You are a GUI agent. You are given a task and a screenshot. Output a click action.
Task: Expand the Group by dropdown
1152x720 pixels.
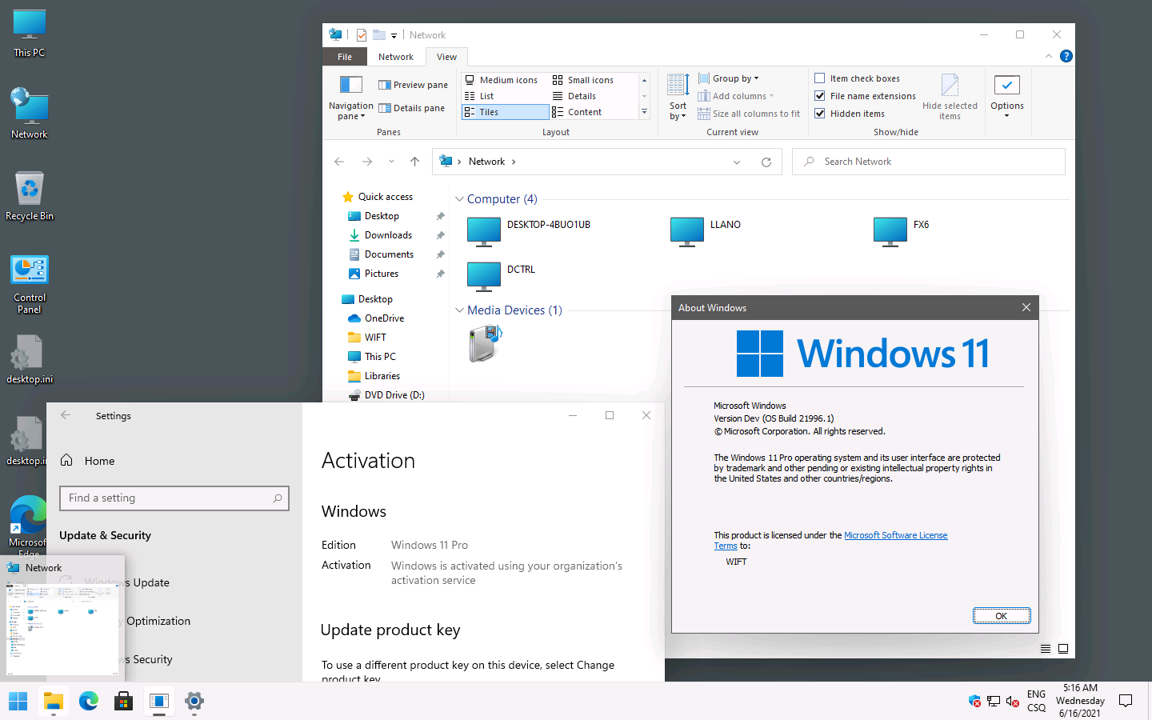tap(728, 78)
